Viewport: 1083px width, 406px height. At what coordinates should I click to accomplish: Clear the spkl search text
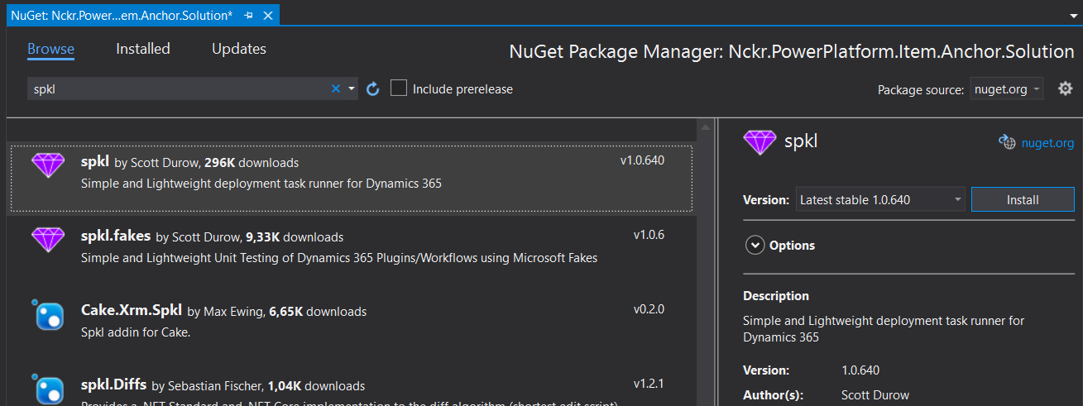coord(336,88)
